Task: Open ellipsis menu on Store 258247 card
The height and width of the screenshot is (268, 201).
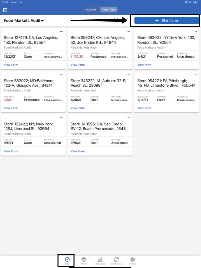Action: (128, 32)
